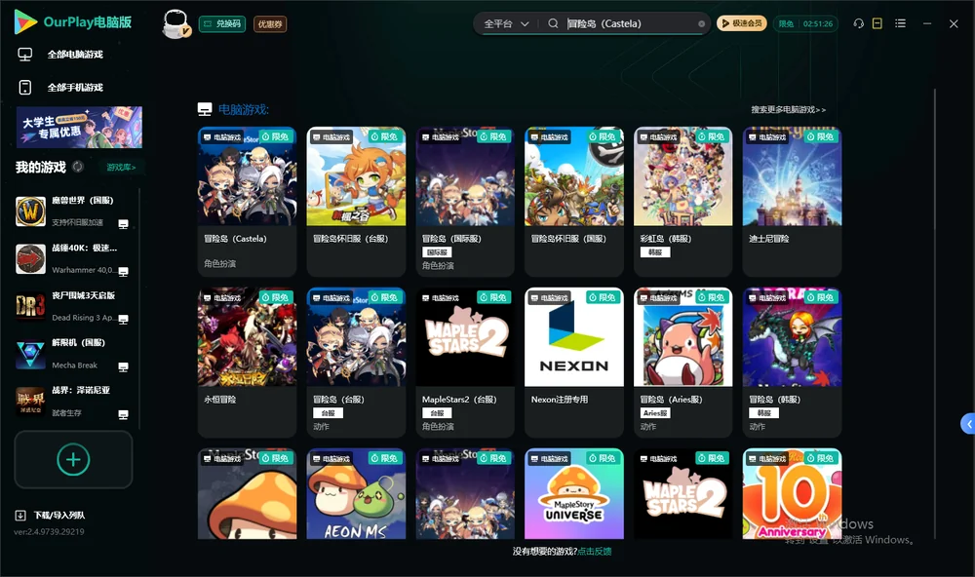Open the 冒险岛 (Castela) game card
Viewport: 975px width, 577px height.
point(247,202)
